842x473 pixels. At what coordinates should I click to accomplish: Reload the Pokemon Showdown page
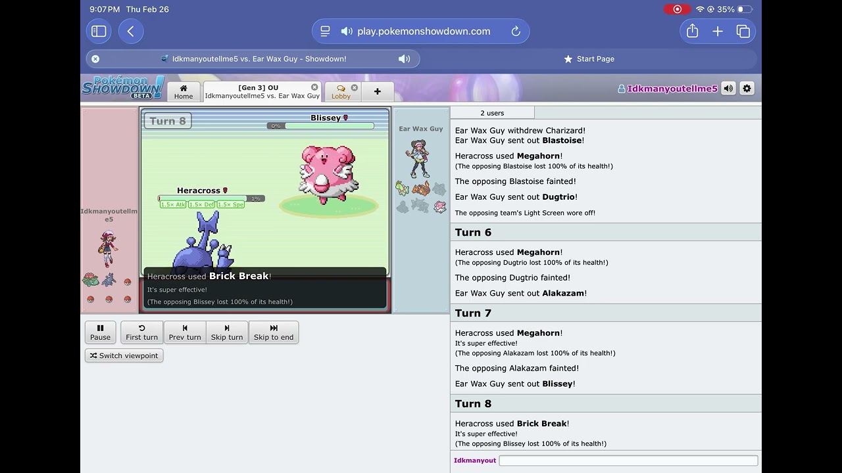[516, 31]
